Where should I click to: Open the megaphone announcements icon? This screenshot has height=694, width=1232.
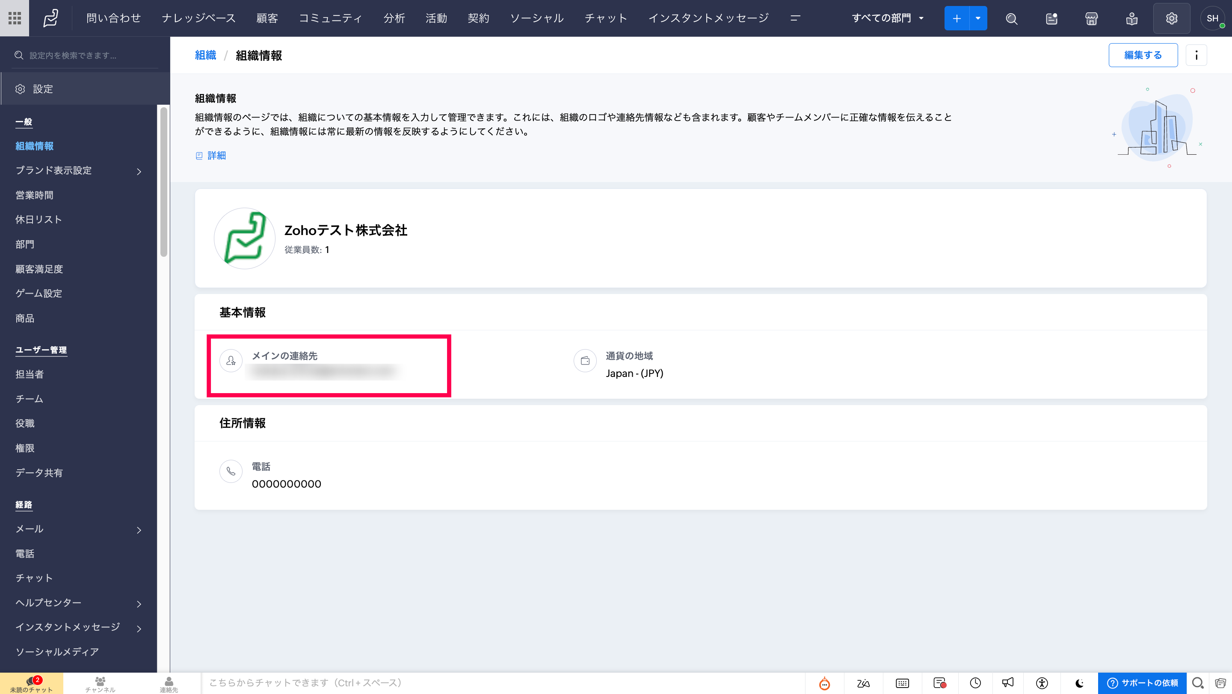pyautogui.click(x=1008, y=683)
